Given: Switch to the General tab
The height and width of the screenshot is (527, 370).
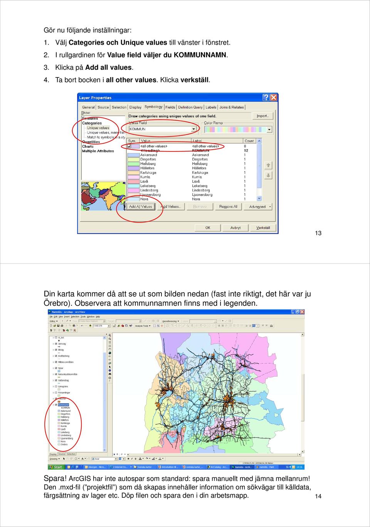Looking at the screenshot, I should click(x=88, y=108).
